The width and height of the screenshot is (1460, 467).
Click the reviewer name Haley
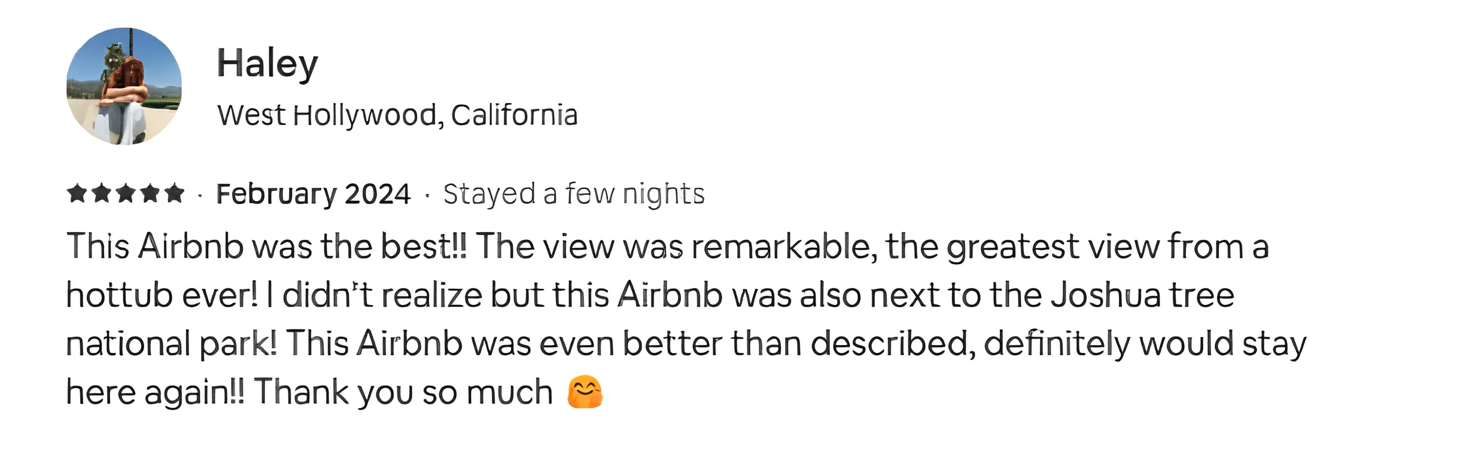(267, 63)
